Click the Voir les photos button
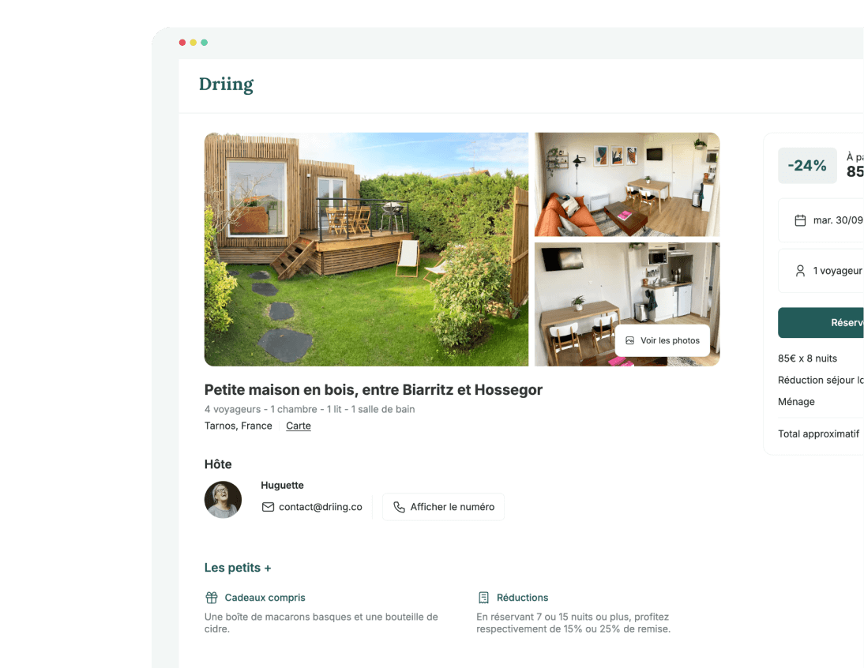Viewport: 864px width, 668px height. click(x=663, y=340)
